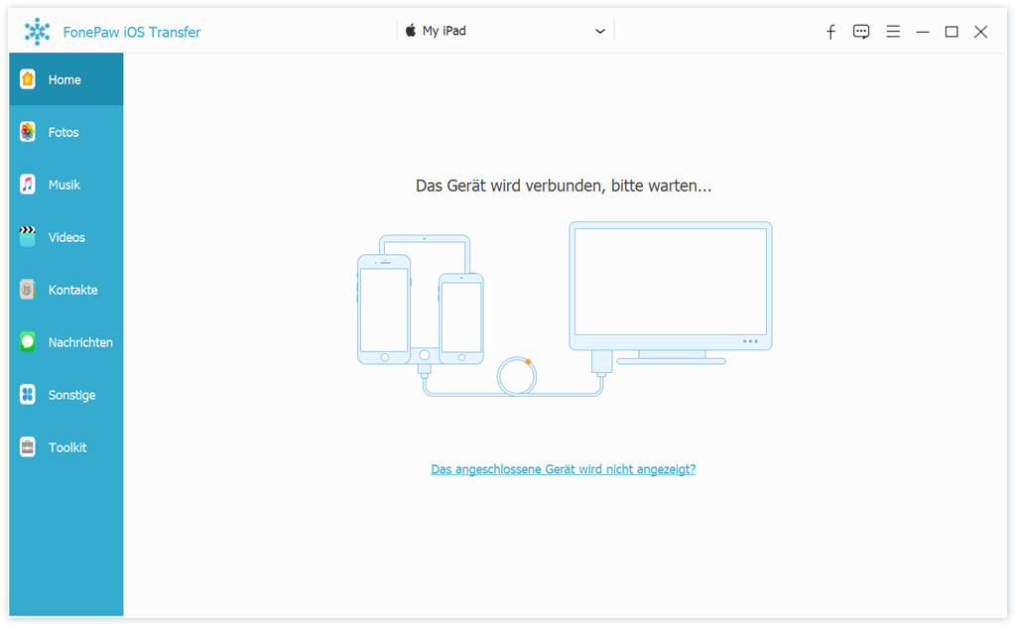Open the Kontakte section
The height and width of the screenshot is (627, 1016).
66,290
